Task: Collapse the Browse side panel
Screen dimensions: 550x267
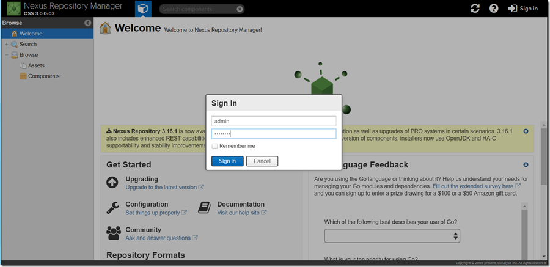Action: [88, 23]
